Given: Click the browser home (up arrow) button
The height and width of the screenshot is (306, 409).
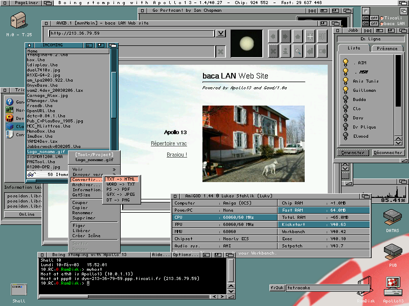Looking at the screenshot, I should [x=298, y=36].
